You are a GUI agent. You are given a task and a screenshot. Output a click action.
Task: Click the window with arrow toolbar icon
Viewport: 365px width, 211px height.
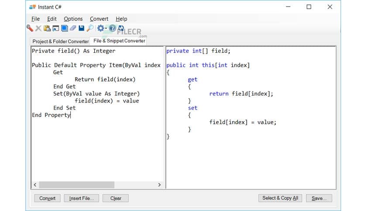pos(56,28)
